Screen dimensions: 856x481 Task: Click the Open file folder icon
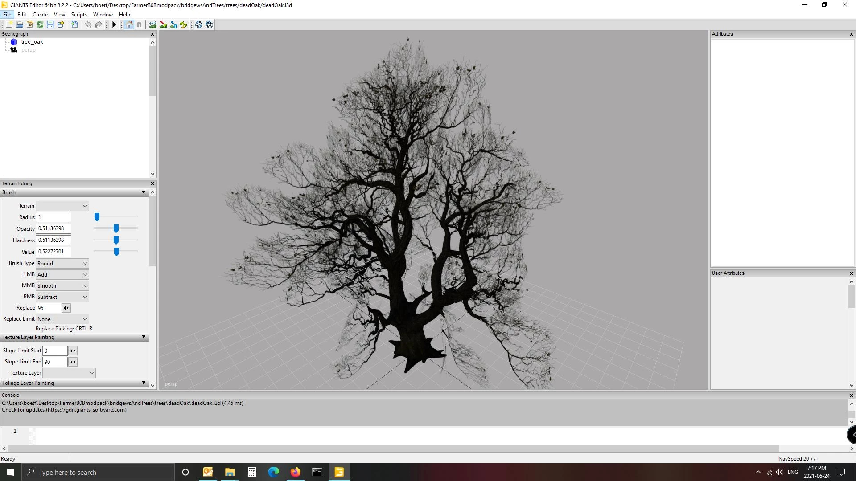click(x=19, y=24)
